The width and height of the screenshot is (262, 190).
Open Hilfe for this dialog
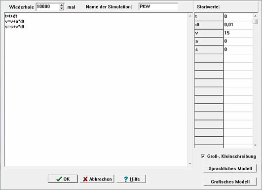coord(131,179)
